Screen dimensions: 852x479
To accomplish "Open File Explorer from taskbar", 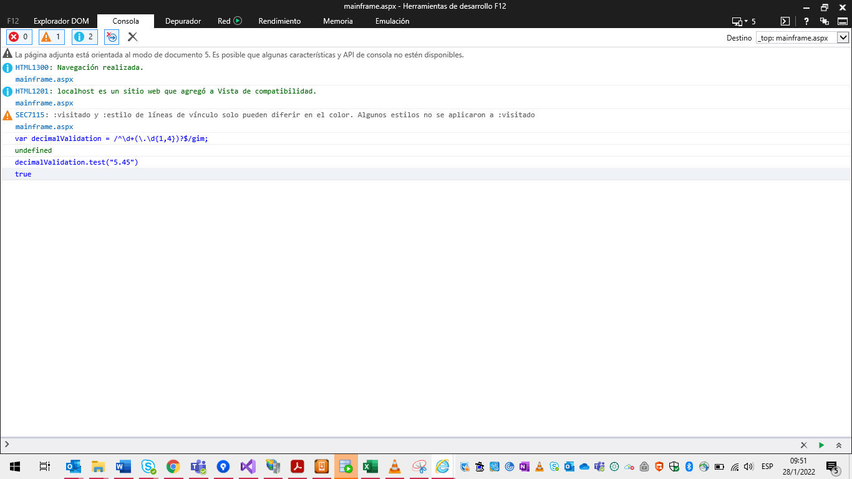I will [98, 467].
